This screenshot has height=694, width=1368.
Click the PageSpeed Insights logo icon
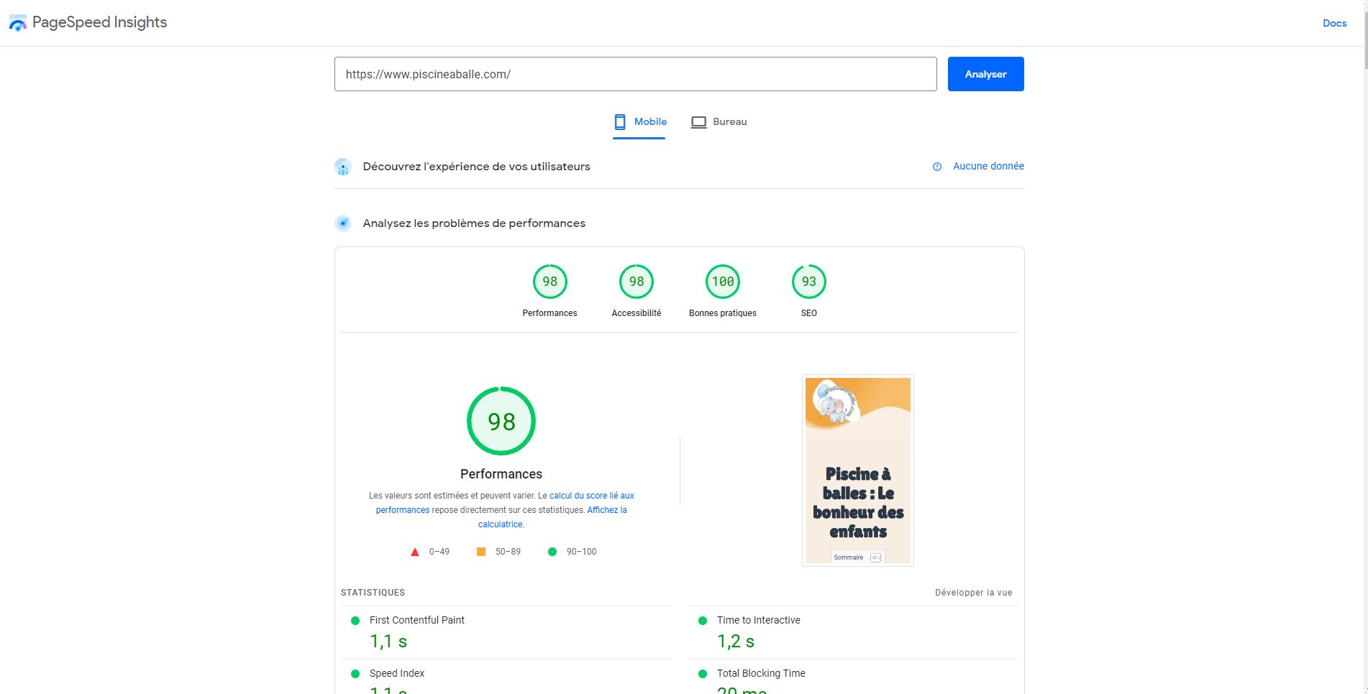(x=18, y=22)
